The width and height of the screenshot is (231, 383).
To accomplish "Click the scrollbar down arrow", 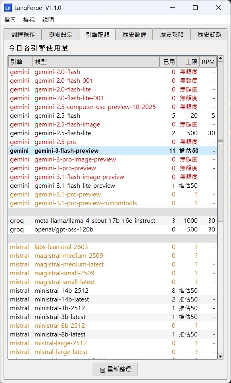I will 220,356.
